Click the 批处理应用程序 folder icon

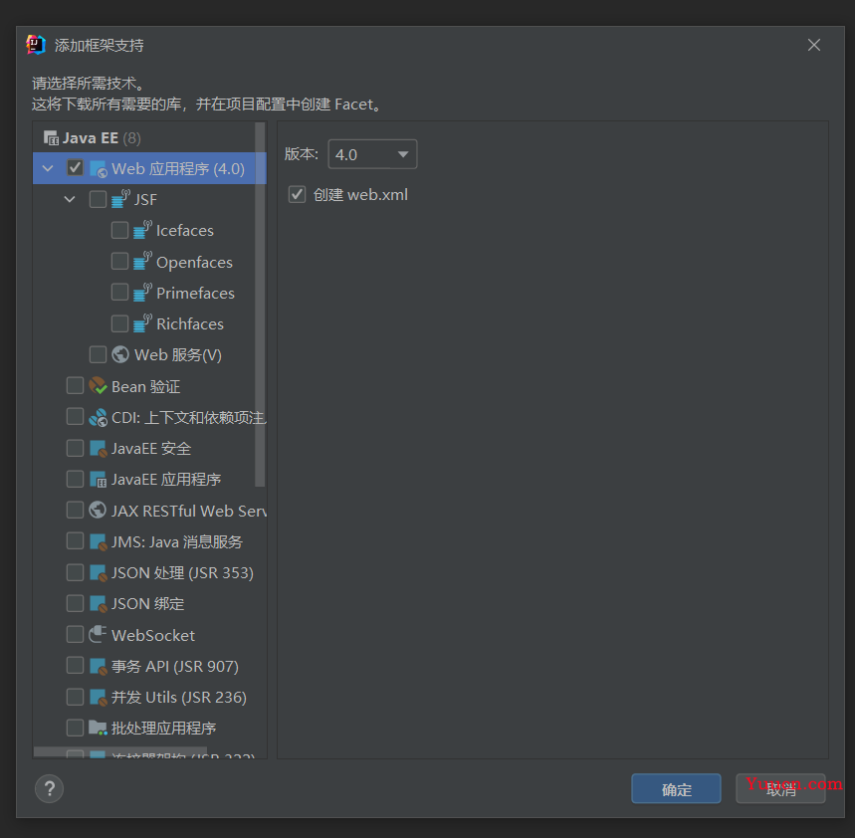click(x=98, y=728)
